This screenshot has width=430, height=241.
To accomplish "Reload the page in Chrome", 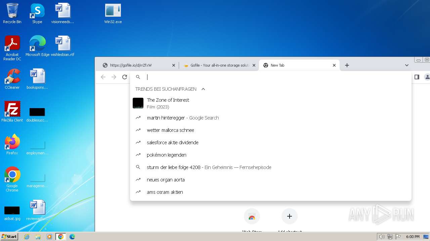I will click(125, 77).
